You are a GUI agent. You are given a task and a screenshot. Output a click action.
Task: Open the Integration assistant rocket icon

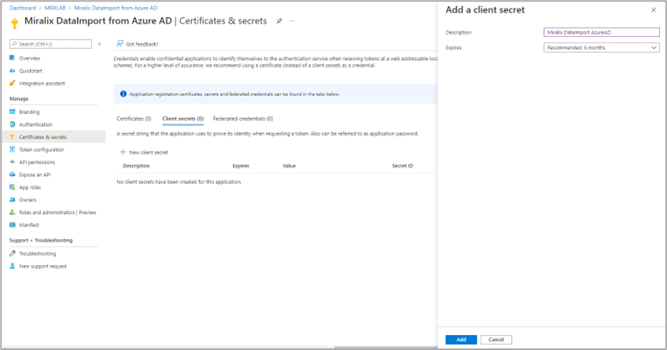13,83
